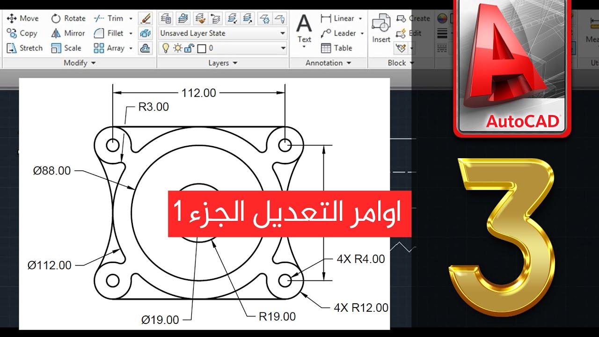Click the Edit Attributes icon in Block panel
599x337 pixels.
[401, 48]
